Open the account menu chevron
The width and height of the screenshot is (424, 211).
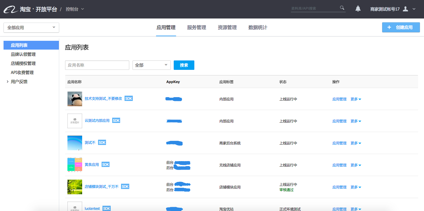[414, 9]
